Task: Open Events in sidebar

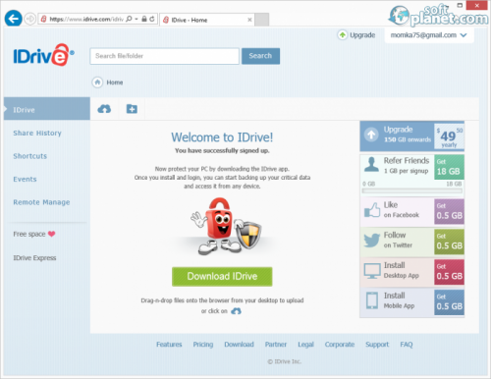Action: 25,179
